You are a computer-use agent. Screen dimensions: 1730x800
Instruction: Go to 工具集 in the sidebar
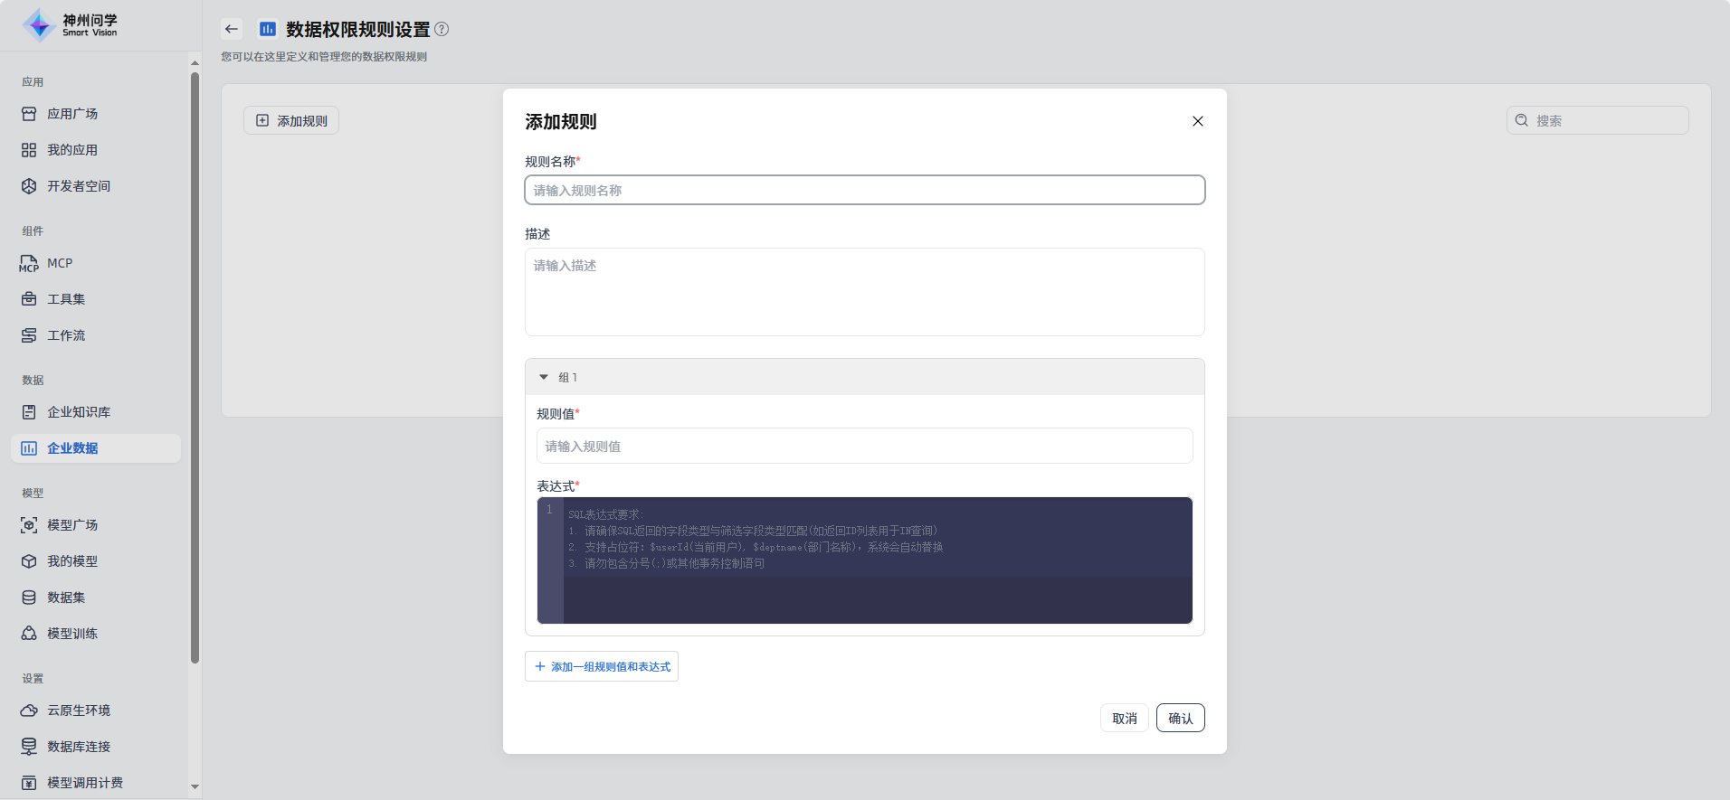pyautogui.click(x=66, y=299)
